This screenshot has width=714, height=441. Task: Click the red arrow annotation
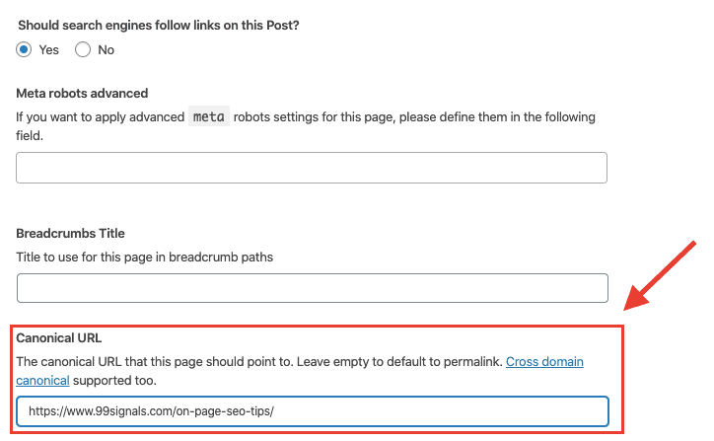[x=660, y=276]
